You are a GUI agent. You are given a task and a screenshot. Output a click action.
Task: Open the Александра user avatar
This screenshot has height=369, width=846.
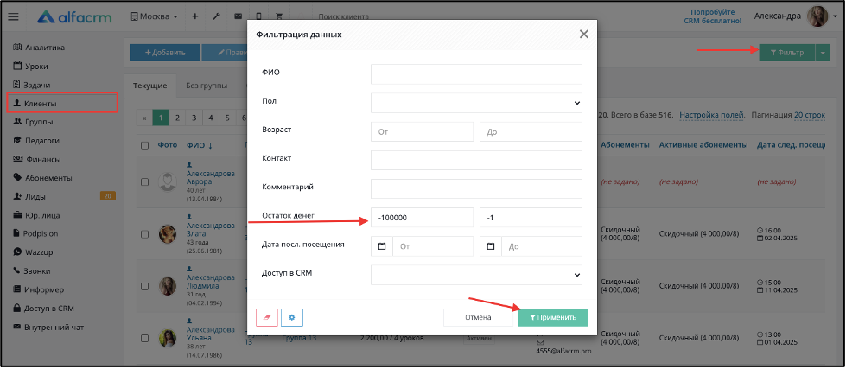817,16
